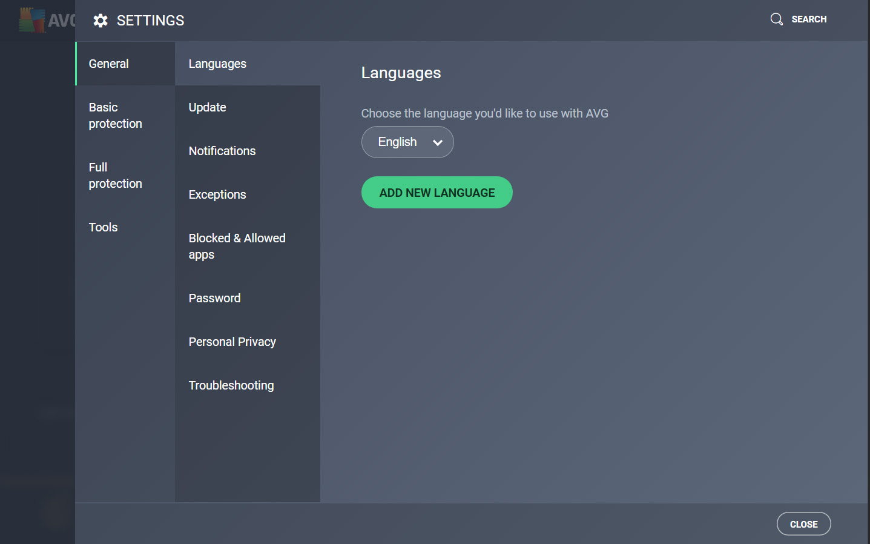The height and width of the screenshot is (544, 870).
Task: Select the Languages settings page
Action: tap(217, 63)
